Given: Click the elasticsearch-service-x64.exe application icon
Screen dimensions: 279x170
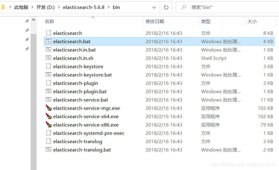Looking at the screenshot, I should point(49,116).
